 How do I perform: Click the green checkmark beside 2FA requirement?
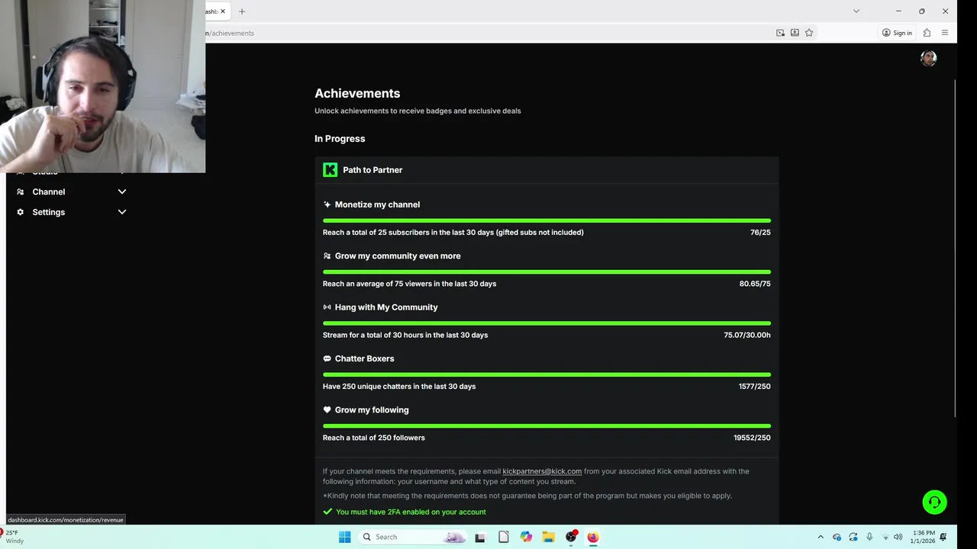(327, 512)
